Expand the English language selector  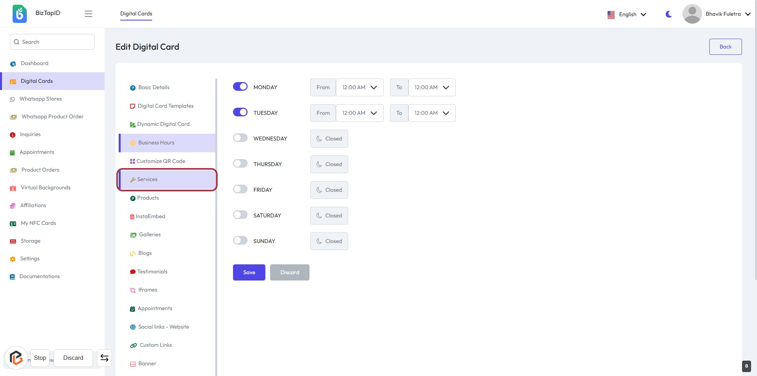click(x=627, y=14)
